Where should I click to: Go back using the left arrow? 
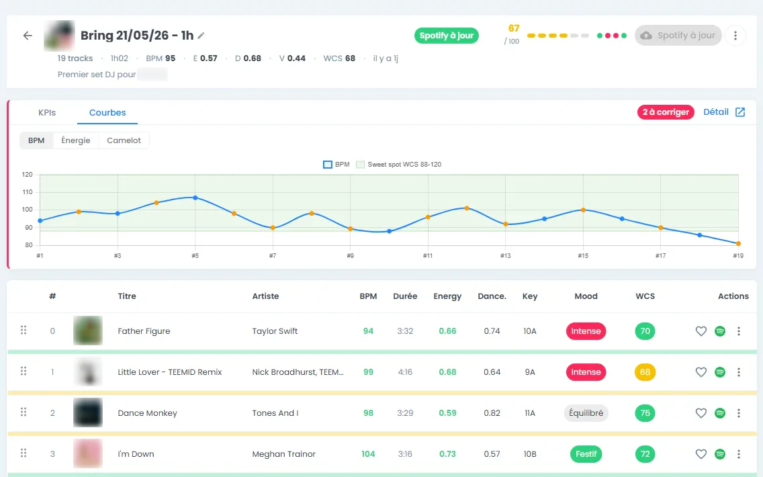click(28, 36)
